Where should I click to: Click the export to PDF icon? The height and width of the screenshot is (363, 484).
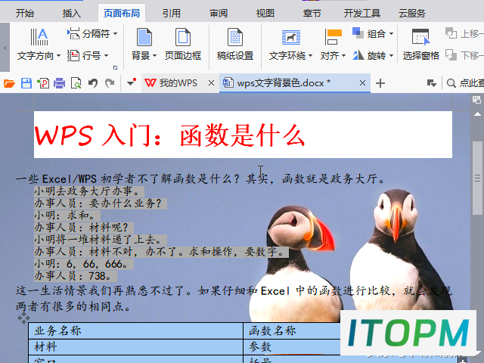pos(43,83)
